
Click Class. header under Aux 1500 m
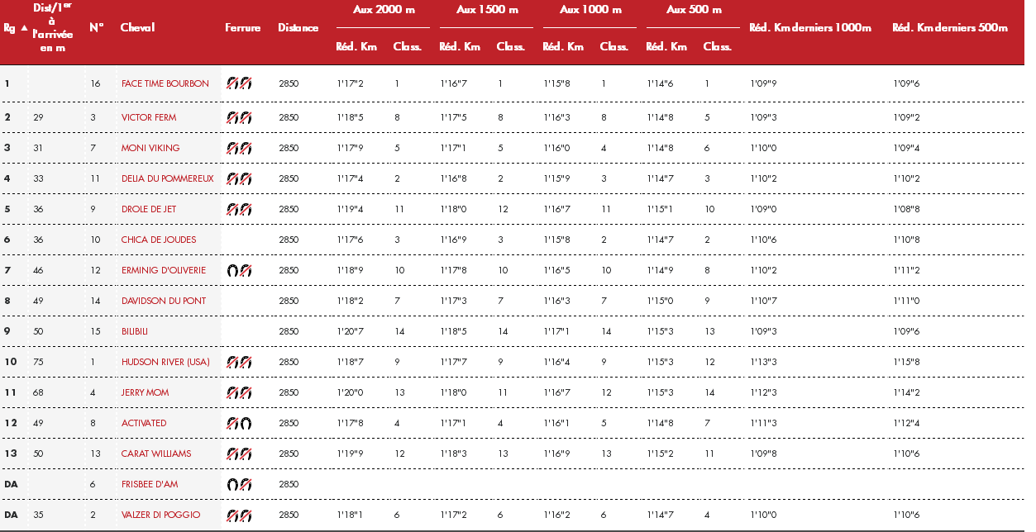[510, 46]
